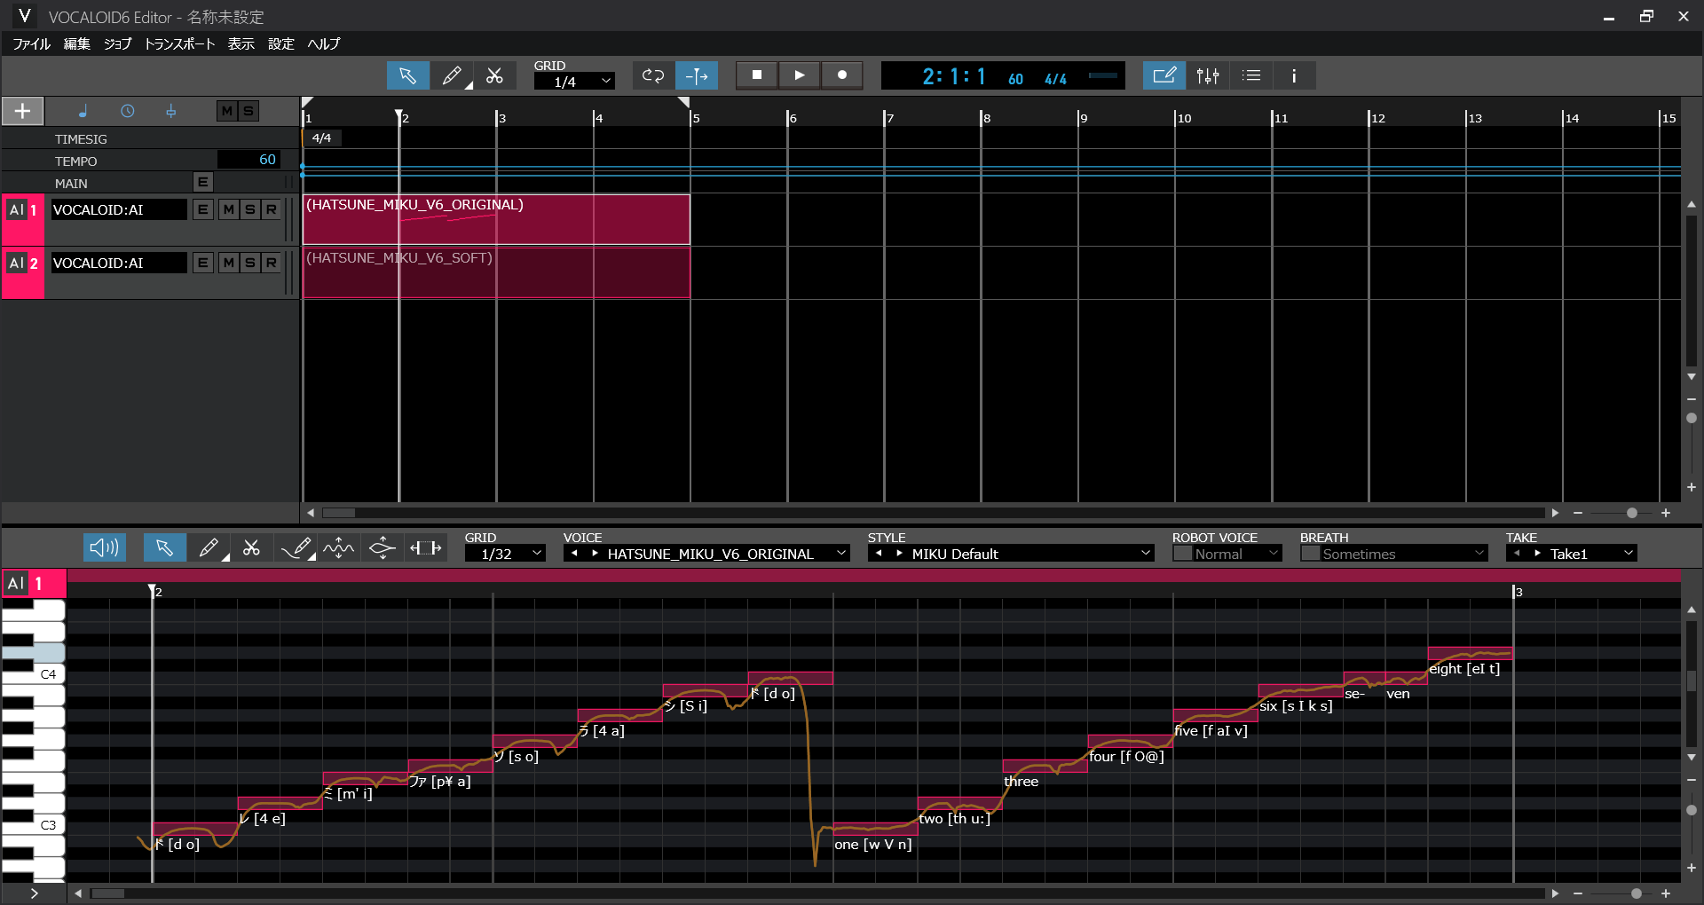
Task: Toggle the piano roll editor panel icon
Action: pos(1164,75)
